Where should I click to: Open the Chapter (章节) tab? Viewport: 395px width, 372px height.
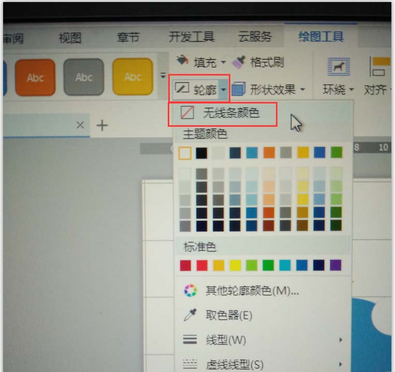(128, 37)
